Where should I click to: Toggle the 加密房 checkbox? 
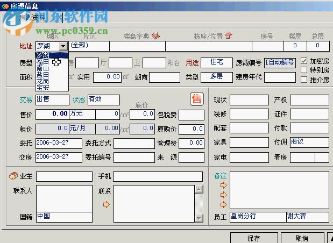tap(304, 61)
